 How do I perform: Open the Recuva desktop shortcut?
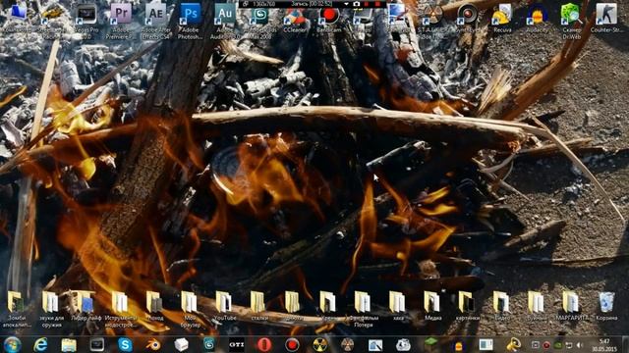[x=502, y=18]
